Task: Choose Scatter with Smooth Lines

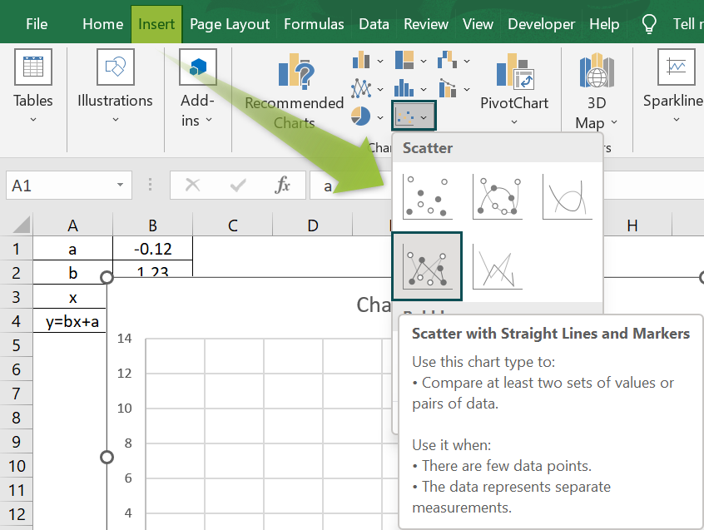Action: (x=567, y=196)
